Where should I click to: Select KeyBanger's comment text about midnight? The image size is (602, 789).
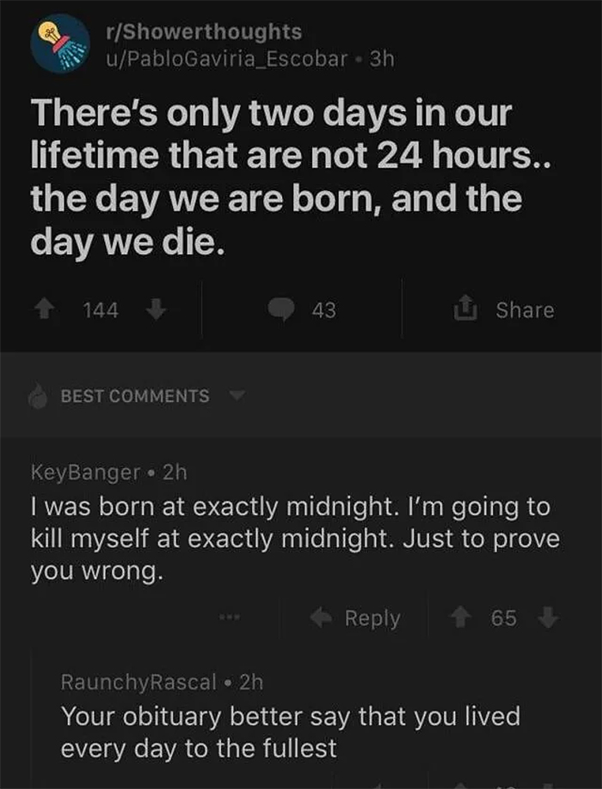click(292, 539)
